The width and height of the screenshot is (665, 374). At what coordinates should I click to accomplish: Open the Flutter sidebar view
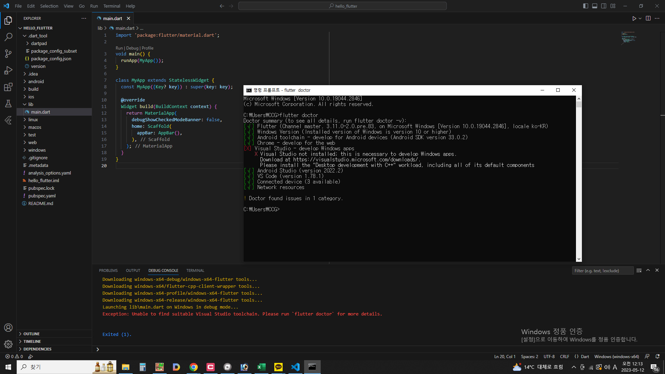coord(8,120)
